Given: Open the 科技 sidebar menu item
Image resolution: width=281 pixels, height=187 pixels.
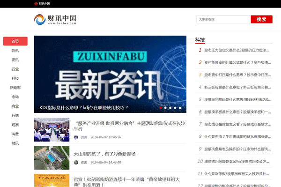Looking at the screenshot, I should tap(15, 78).
